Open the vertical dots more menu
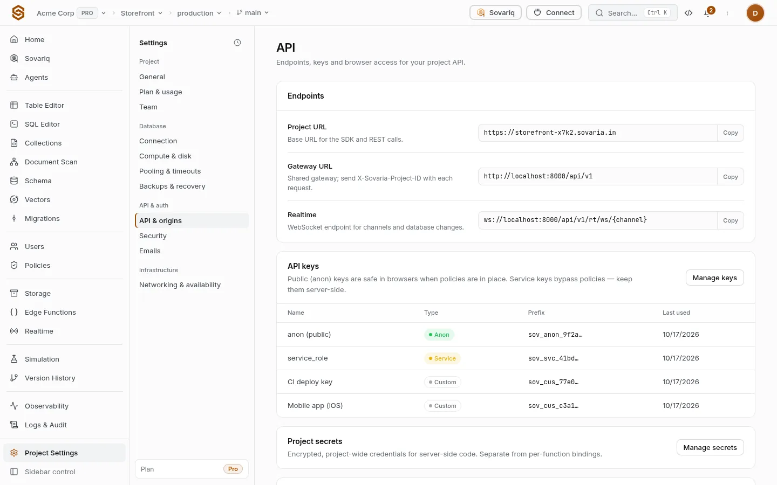Viewport: 777px width, 485px height. 727,13
